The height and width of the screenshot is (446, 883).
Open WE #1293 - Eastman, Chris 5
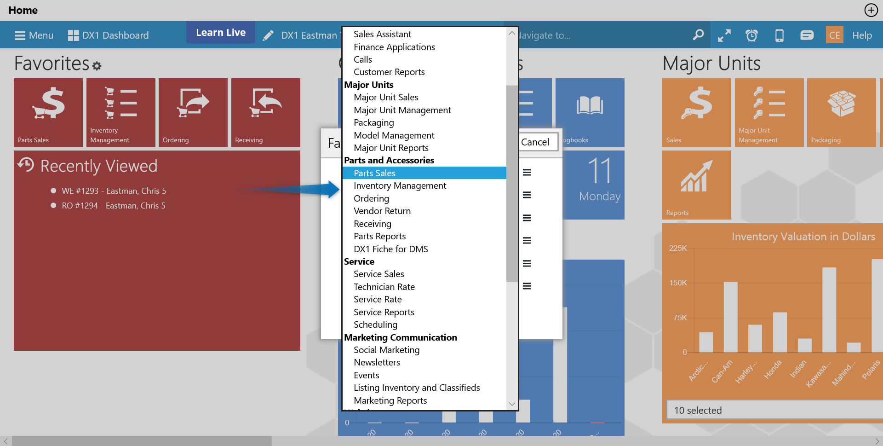[x=114, y=191]
